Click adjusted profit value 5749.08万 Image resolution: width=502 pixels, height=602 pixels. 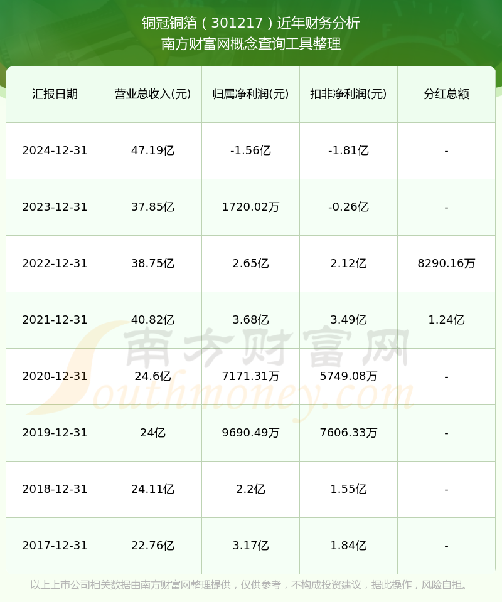click(348, 376)
